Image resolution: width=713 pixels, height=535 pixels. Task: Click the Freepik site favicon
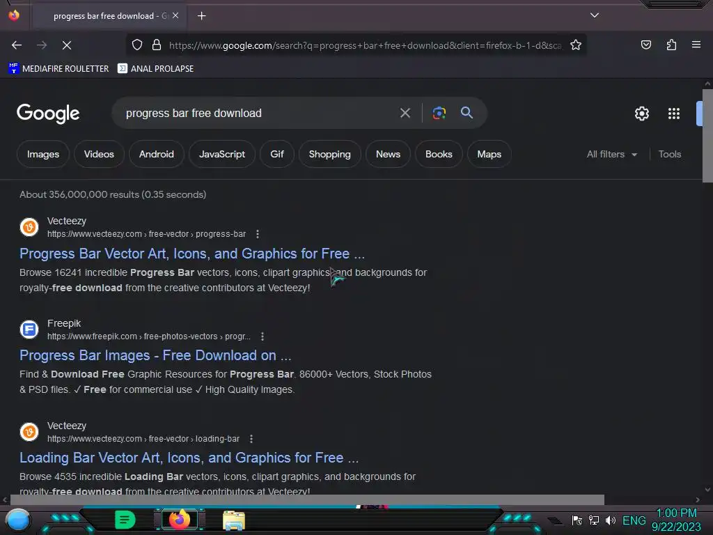pos(29,329)
